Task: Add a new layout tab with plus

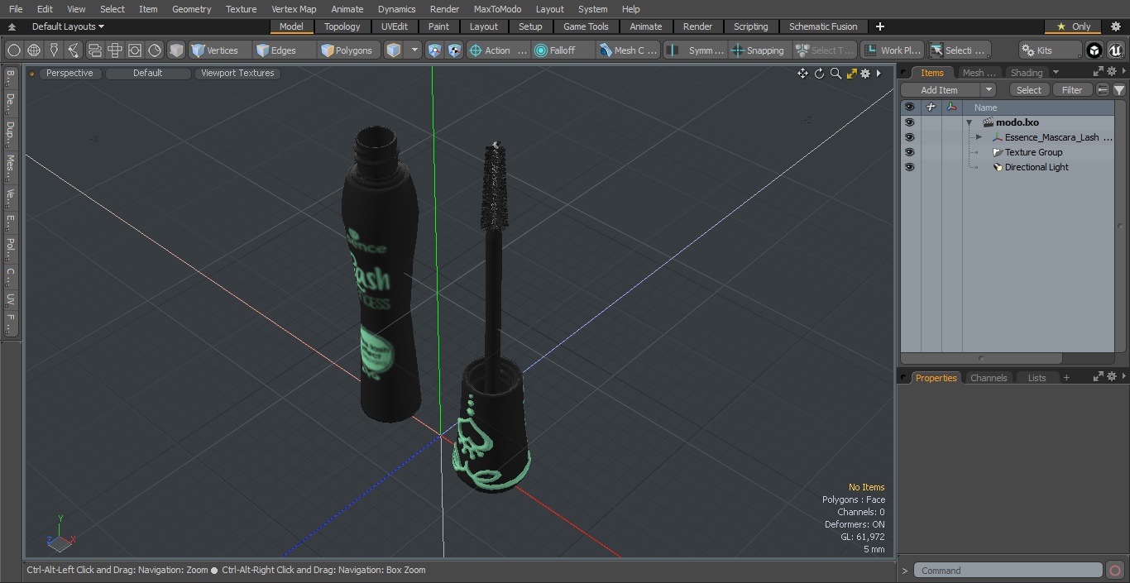Action: click(x=879, y=26)
